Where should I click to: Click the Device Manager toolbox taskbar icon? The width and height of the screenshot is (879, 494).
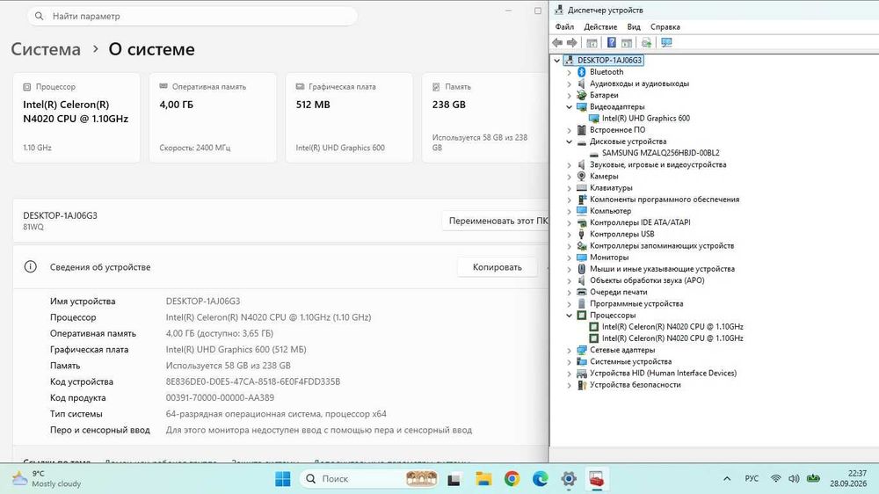(x=596, y=479)
